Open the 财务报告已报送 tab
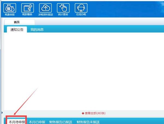 (x=61, y=122)
